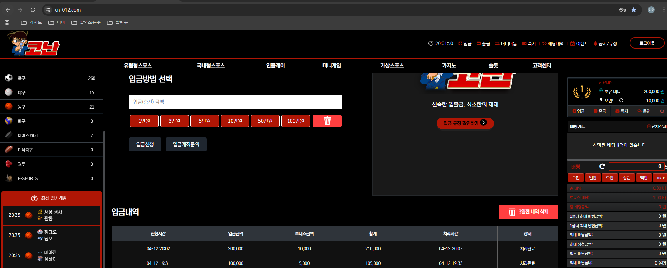
Task: Select the soccer ball sport category
Action: pyautogui.click(x=52, y=78)
